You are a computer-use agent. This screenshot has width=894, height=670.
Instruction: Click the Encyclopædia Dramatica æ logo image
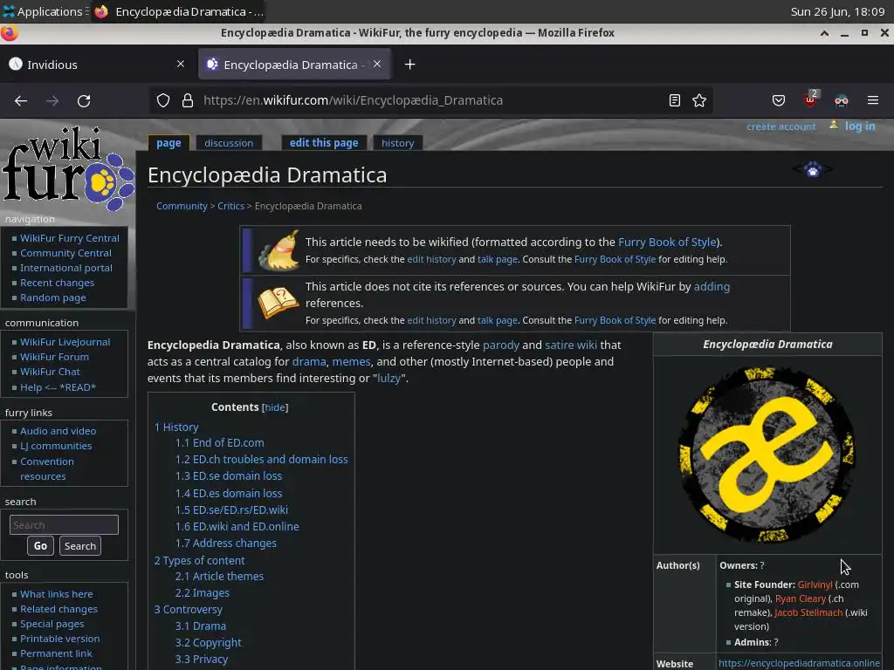[x=767, y=454]
